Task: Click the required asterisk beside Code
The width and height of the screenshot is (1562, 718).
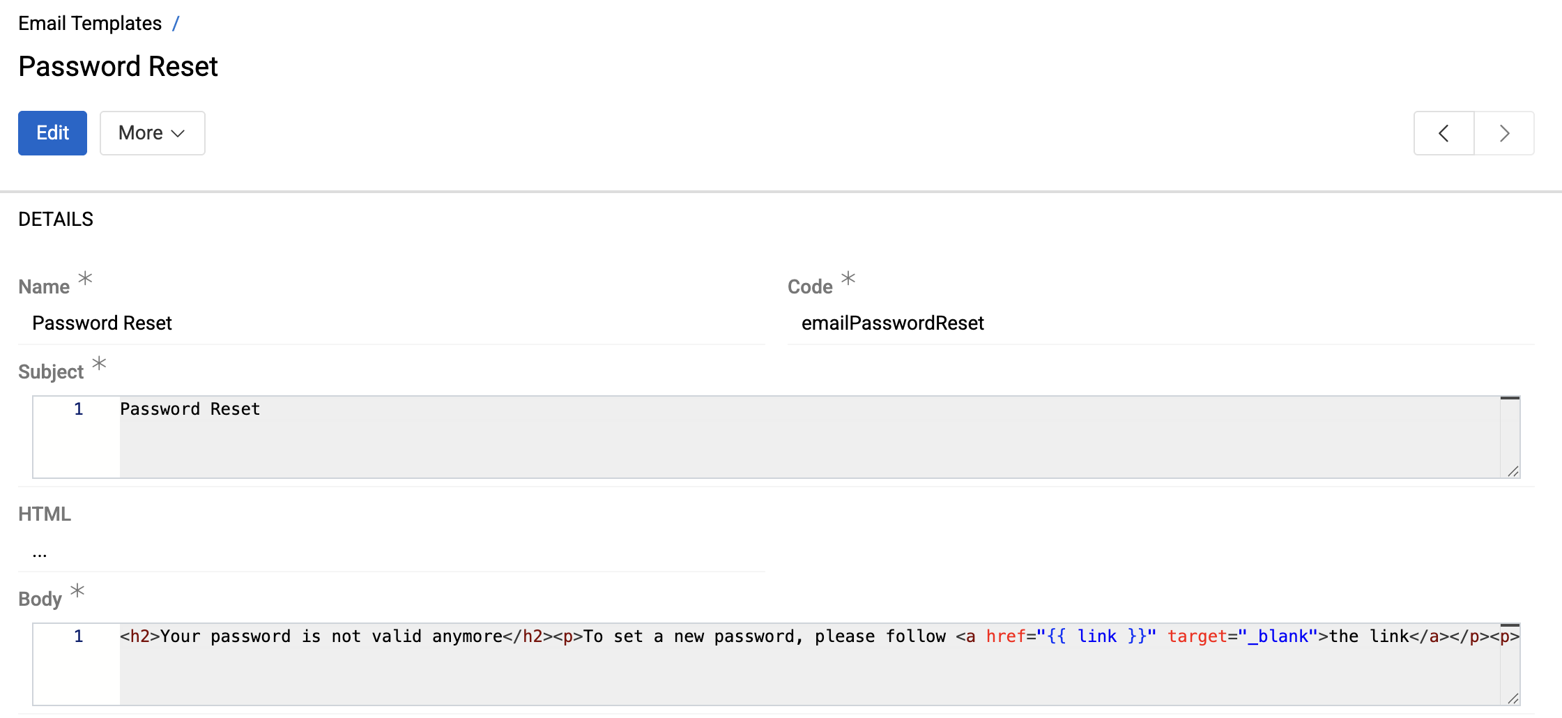Action: point(848,278)
